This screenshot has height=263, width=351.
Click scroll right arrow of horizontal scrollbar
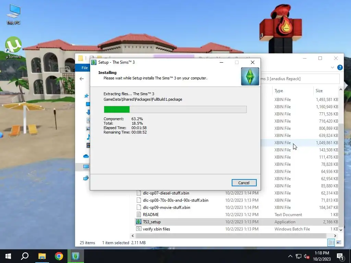click(335, 236)
